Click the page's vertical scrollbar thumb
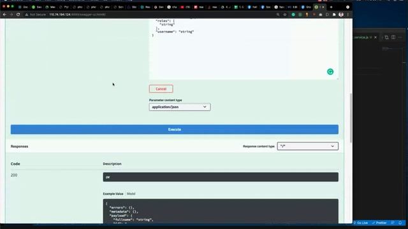This screenshot has width=408, height=229. pyautogui.click(x=351, y=118)
